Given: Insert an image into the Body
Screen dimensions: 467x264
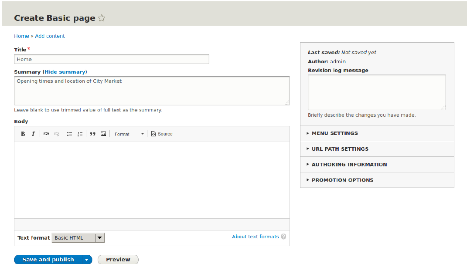Looking at the screenshot, I should tap(103, 134).
